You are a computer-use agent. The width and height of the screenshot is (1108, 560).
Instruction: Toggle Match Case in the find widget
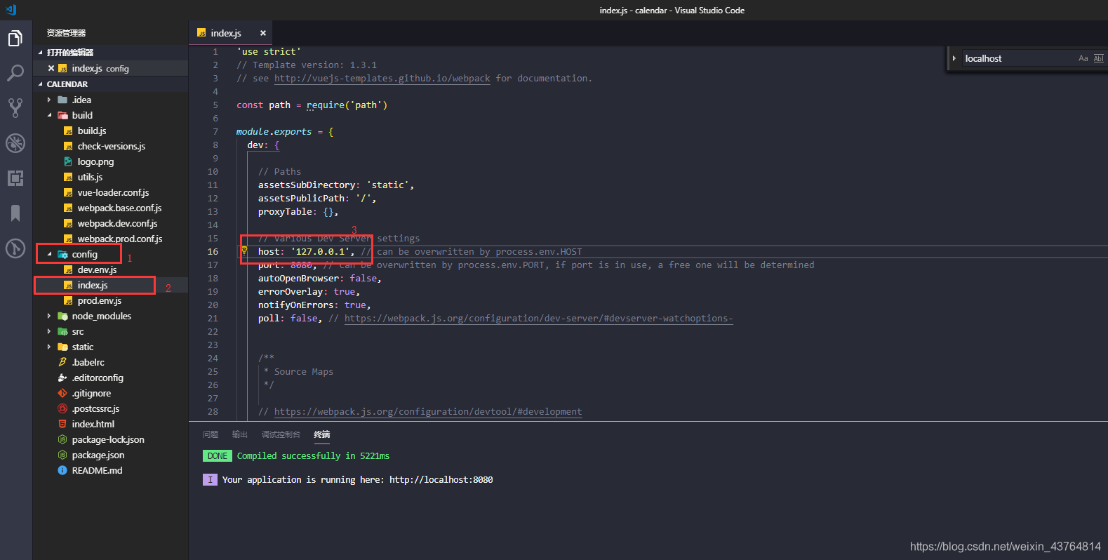(x=1083, y=58)
